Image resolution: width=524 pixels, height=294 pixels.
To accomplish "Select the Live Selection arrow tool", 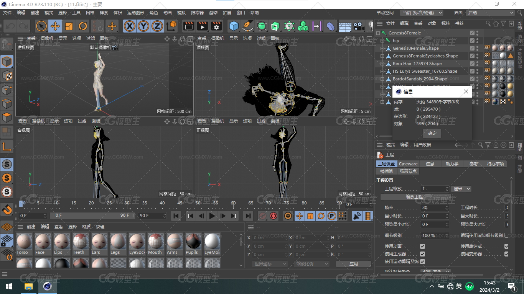I will tap(41, 26).
